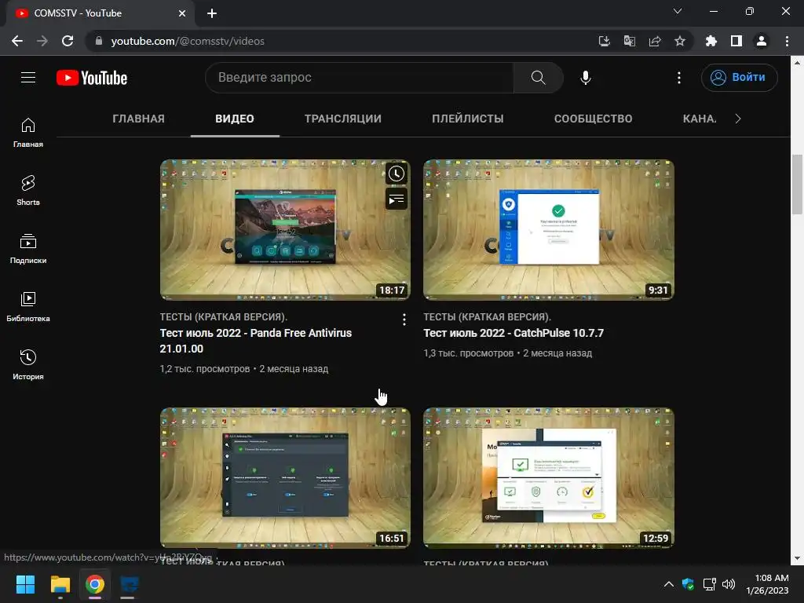Switch to the ПЛЕЙЛИСТЫ tab
Image resolution: width=804 pixels, height=603 pixels.
pyautogui.click(x=468, y=119)
